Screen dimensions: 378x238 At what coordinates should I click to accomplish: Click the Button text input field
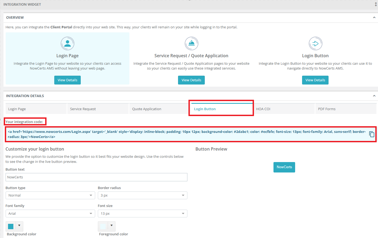point(97,177)
